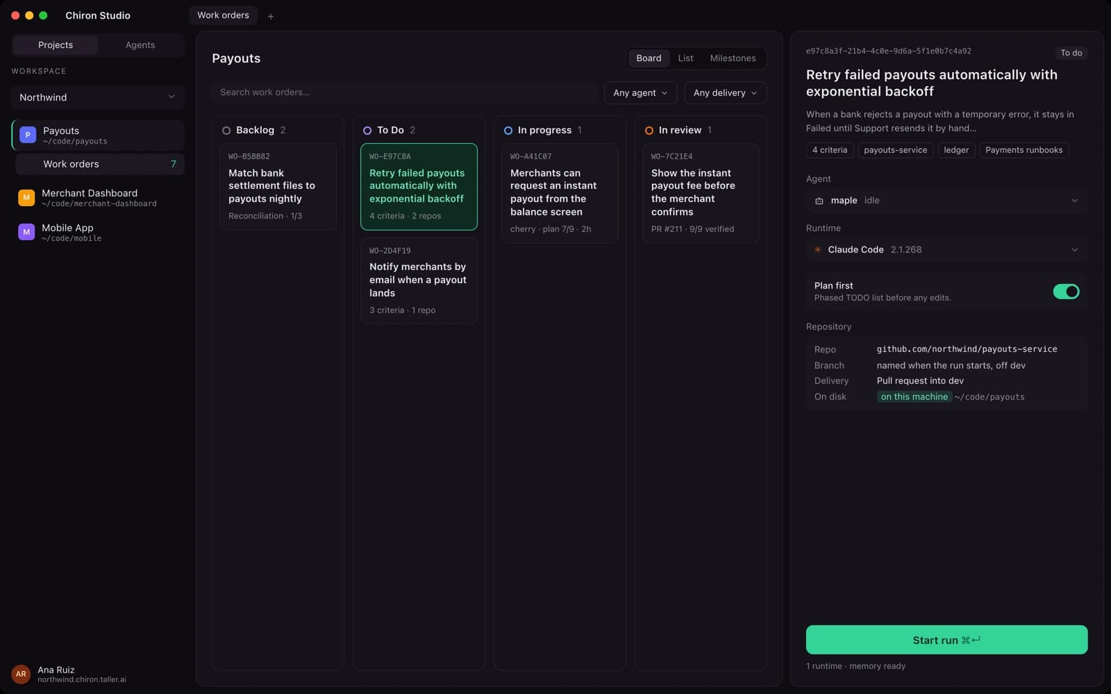Switch to the Agents tab
This screenshot has width=1111, height=694.
click(x=140, y=45)
